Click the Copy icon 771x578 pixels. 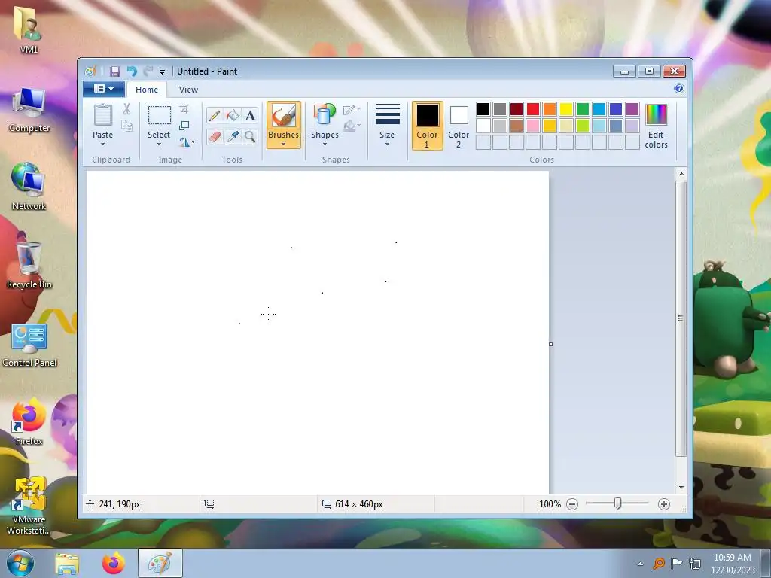[x=126, y=126]
